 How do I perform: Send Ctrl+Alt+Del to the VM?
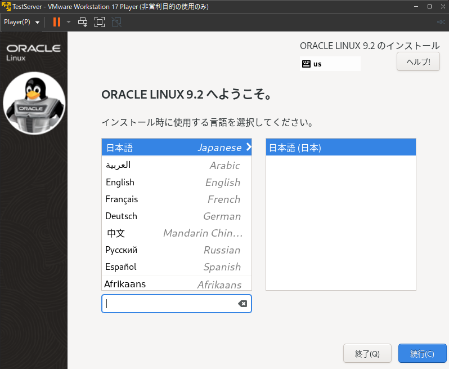pyautogui.click(x=83, y=22)
